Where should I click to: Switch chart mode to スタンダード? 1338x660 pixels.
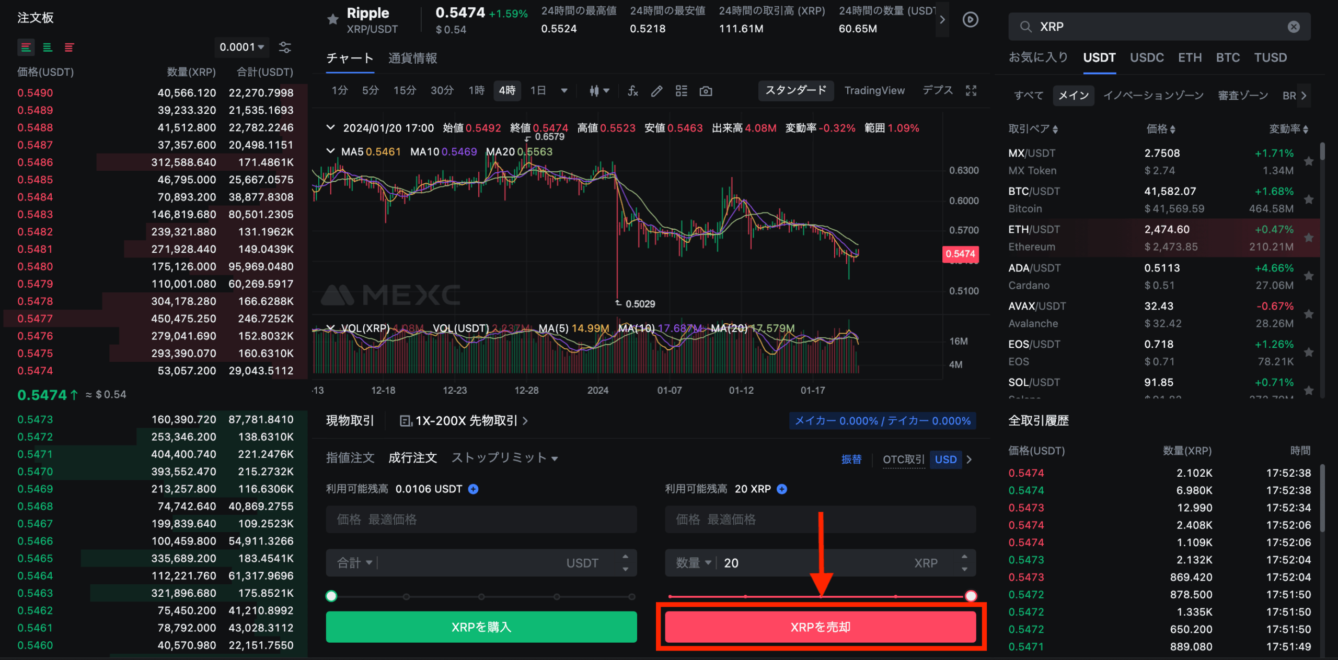coord(796,91)
